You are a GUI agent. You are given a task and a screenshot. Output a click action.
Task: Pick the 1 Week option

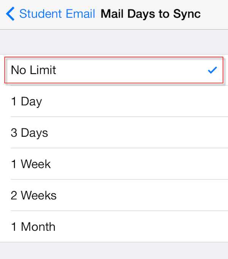pyautogui.click(x=31, y=164)
